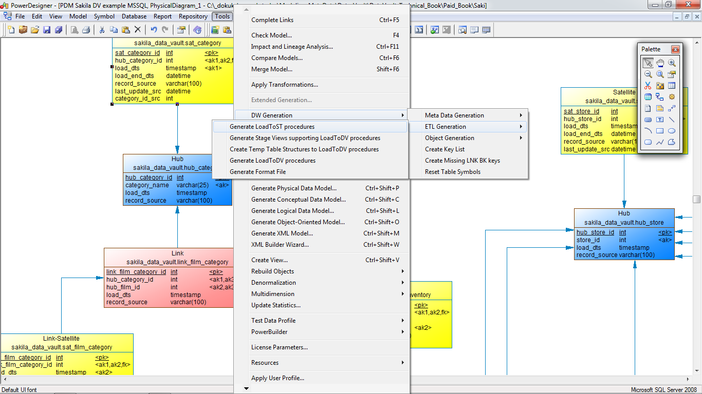Open the Symbol menu
Image resolution: width=702 pixels, height=394 pixels.
pos(104,16)
